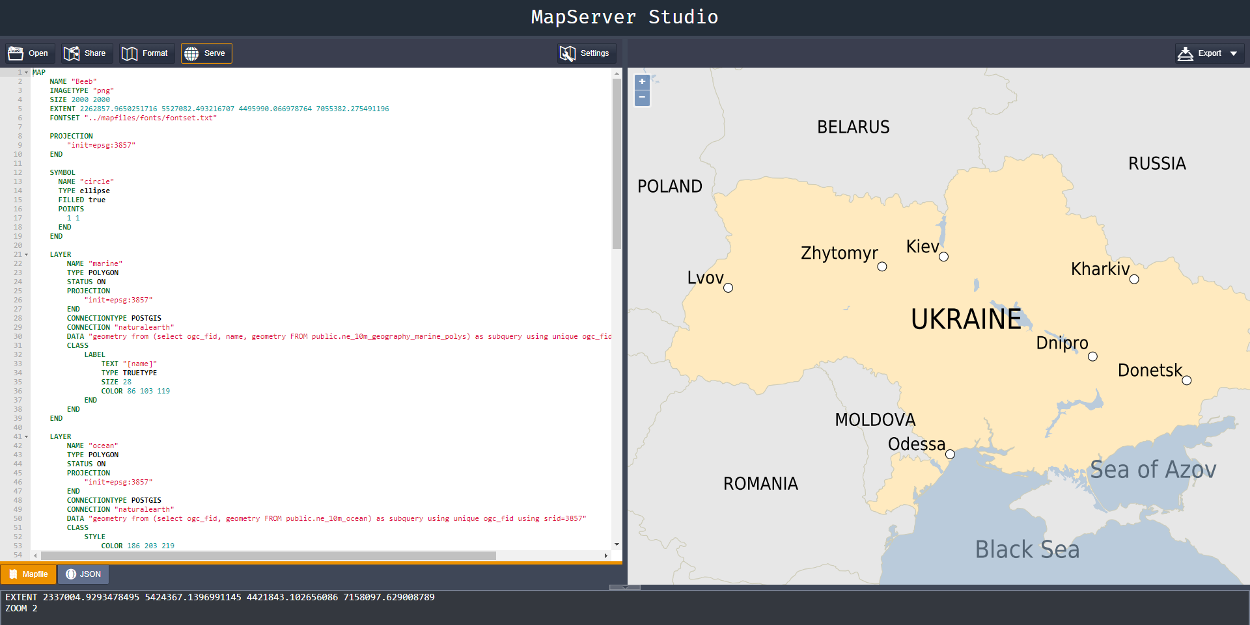Zoom out on the map

click(642, 98)
